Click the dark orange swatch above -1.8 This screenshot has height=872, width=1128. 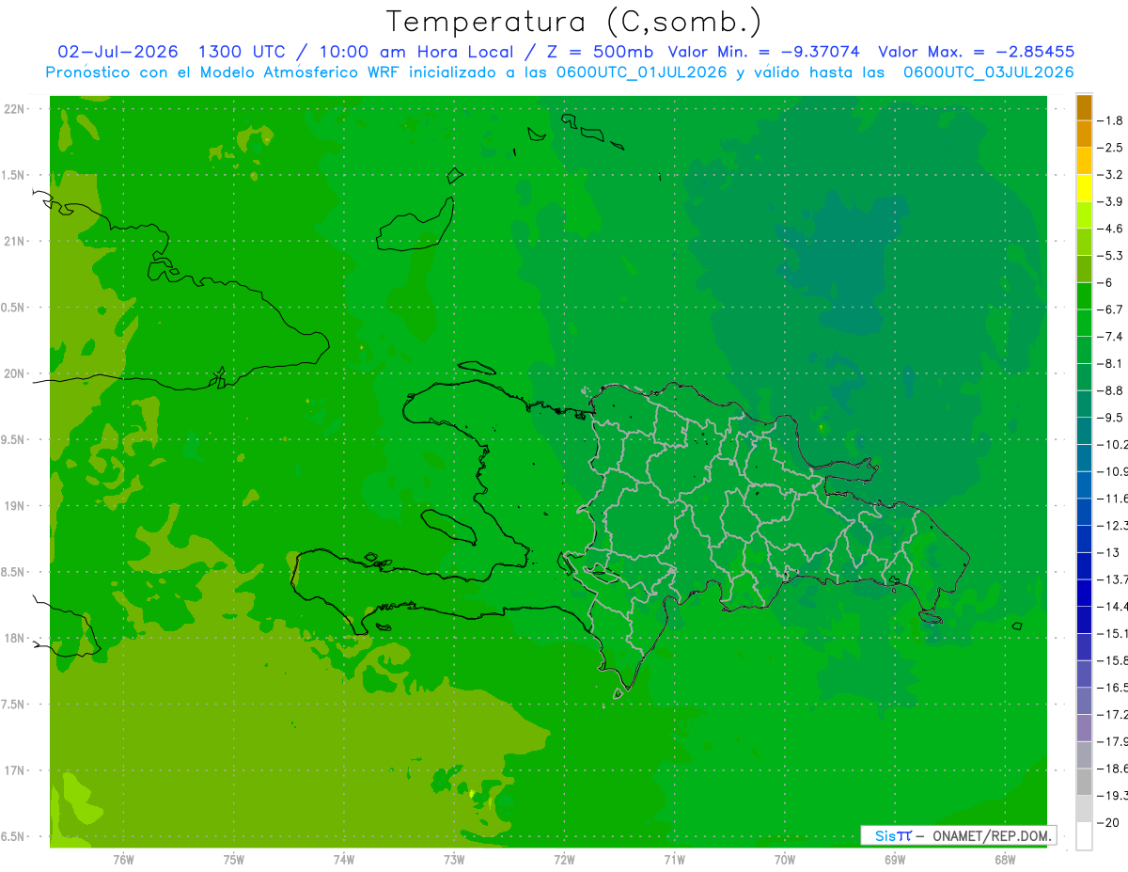[x=1084, y=107]
